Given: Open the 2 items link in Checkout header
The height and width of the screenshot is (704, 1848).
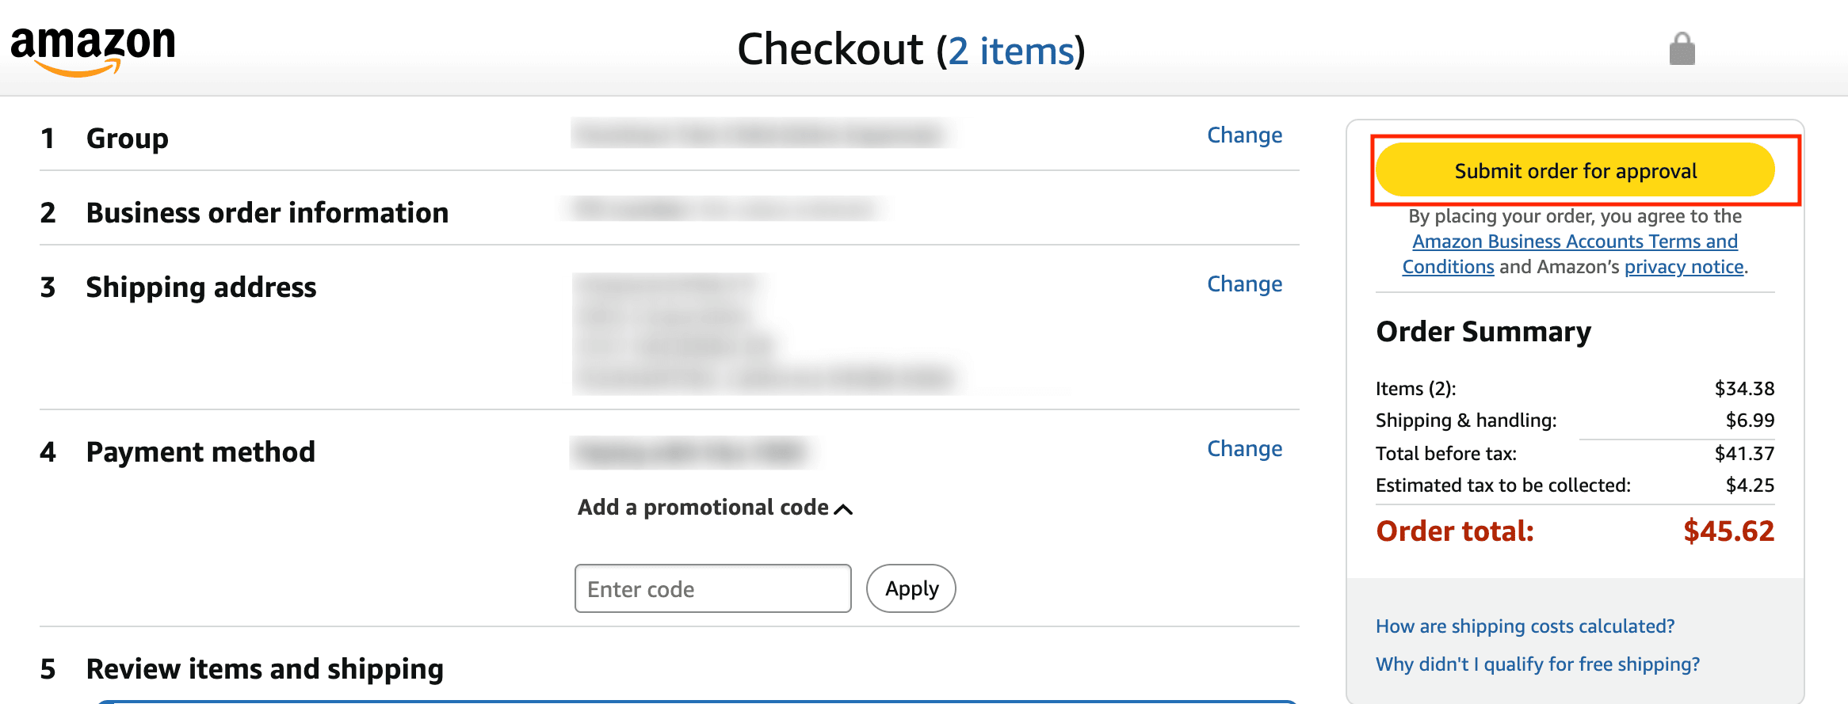Looking at the screenshot, I should tap(1012, 50).
